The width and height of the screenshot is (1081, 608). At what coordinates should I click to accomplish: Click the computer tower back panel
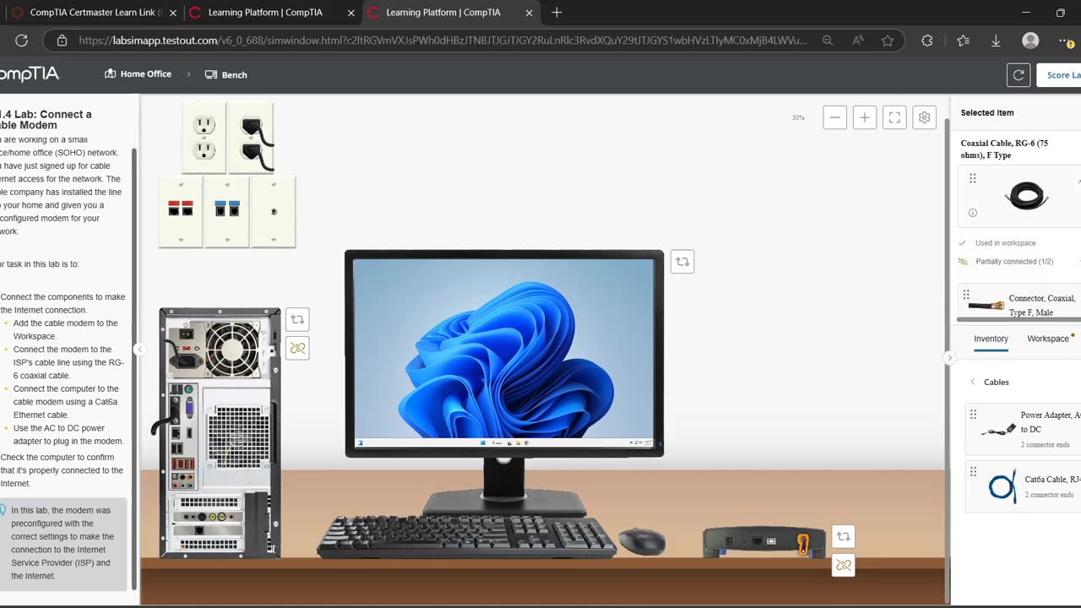220,432
